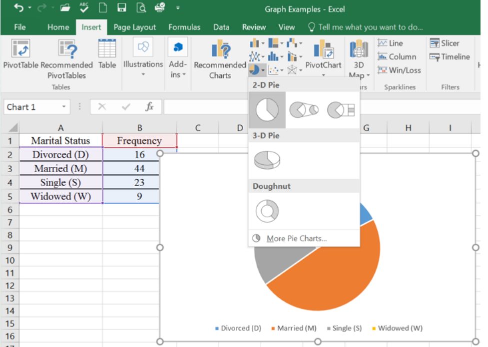This screenshot has height=347, width=488.
Task: Click Tell me what you want to do
Action: coord(366,27)
